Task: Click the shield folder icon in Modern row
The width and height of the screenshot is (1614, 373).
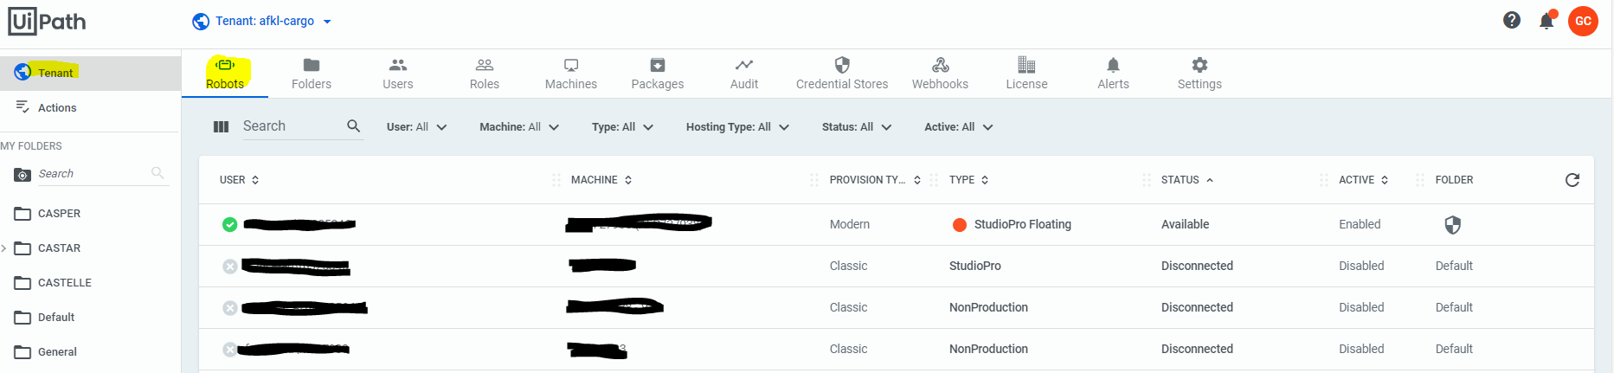Action: pos(1452,225)
